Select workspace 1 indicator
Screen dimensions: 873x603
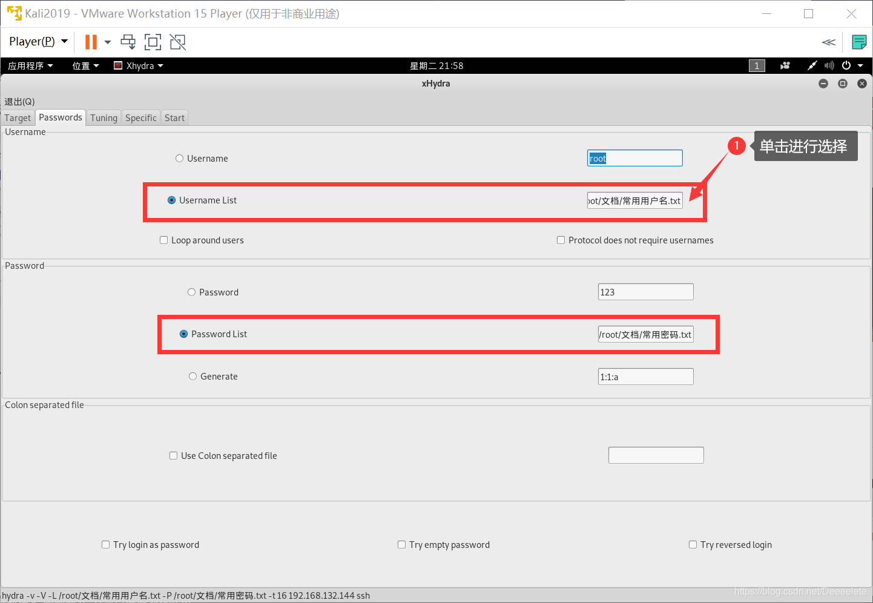[757, 65]
